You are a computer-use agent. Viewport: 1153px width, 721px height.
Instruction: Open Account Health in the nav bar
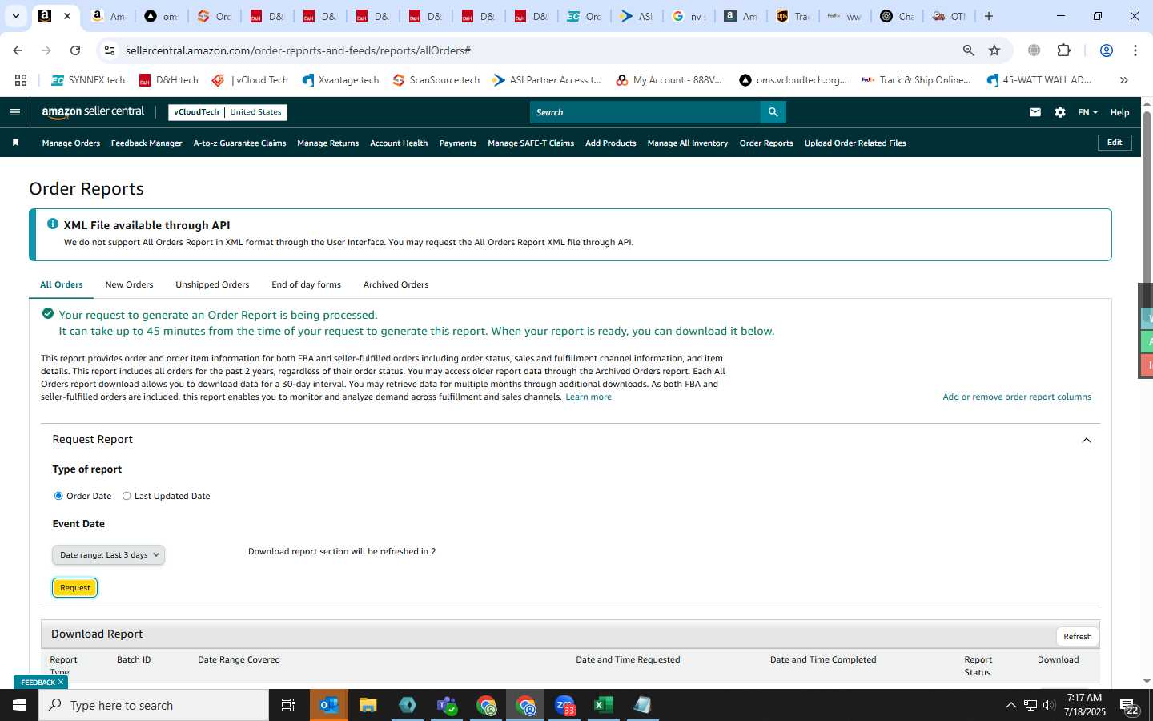coord(399,143)
